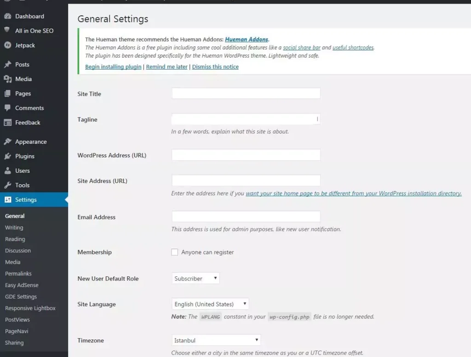Screen dimensions: 471x357
Task: Click the Media icon in the sidebar
Action: coord(7,79)
